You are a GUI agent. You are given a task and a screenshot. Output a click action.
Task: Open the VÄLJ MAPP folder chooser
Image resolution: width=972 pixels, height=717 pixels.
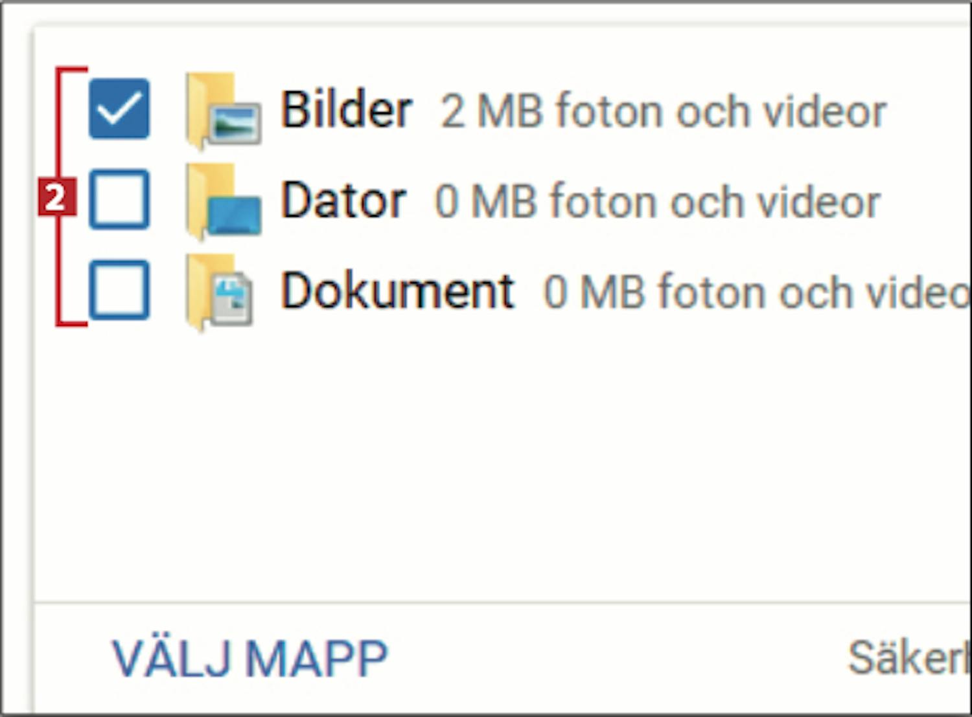click(x=249, y=659)
